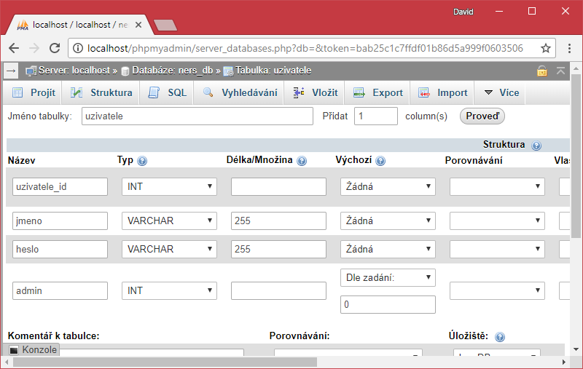Click the horizontal scrollbar thumb
The image size is (583, 369).
165,362
